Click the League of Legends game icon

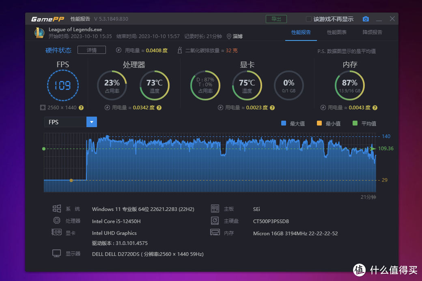pos(39,33)
